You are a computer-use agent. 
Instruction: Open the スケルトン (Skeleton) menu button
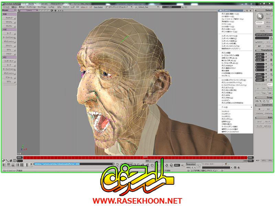click(9, 46)
